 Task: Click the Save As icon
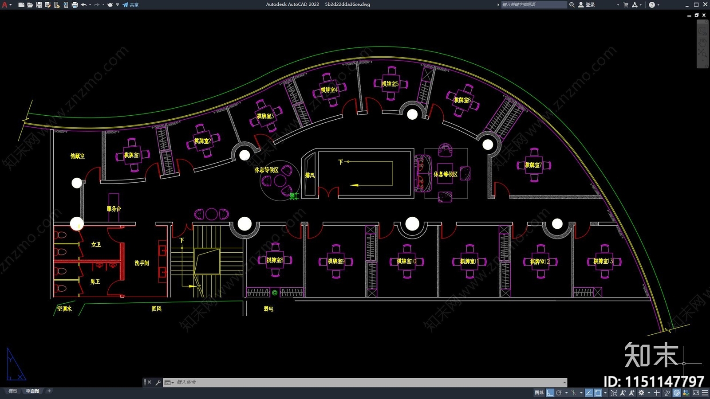click(x=48, y=4)
